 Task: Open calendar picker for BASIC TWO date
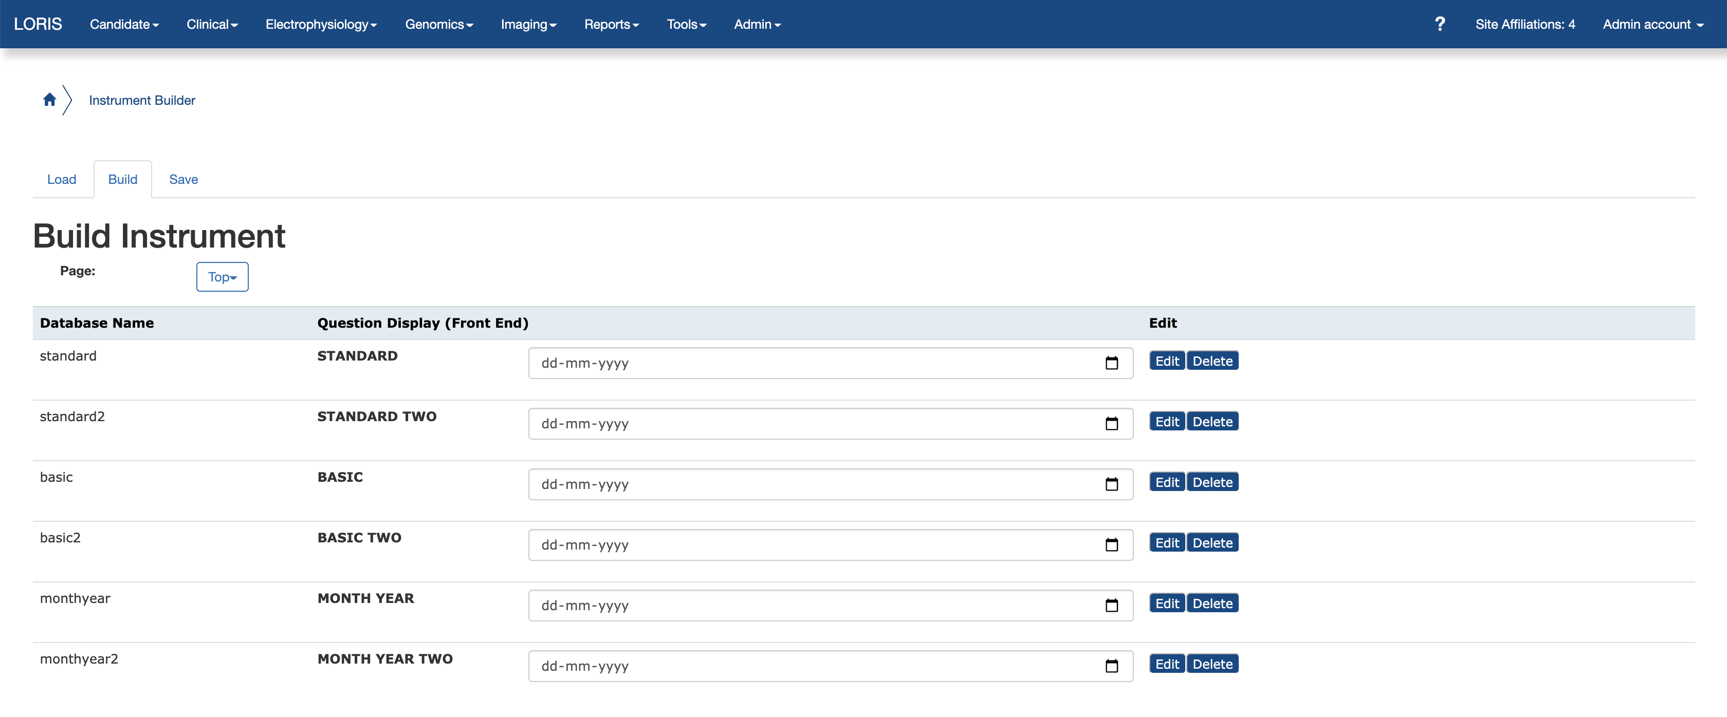[1112, 545]
